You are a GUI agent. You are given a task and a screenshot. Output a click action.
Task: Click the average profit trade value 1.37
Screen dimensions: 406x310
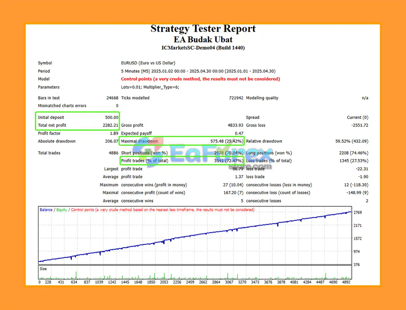point(239,177)
